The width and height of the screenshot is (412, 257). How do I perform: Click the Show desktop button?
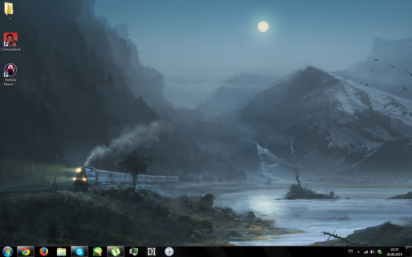(x=409, y=252)
